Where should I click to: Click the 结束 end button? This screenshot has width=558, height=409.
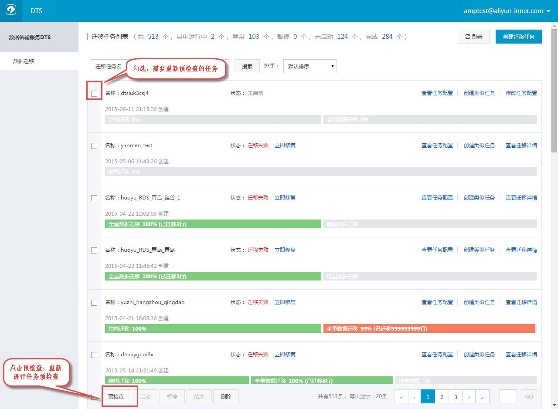pyautogui.click(x=199, y=397)
